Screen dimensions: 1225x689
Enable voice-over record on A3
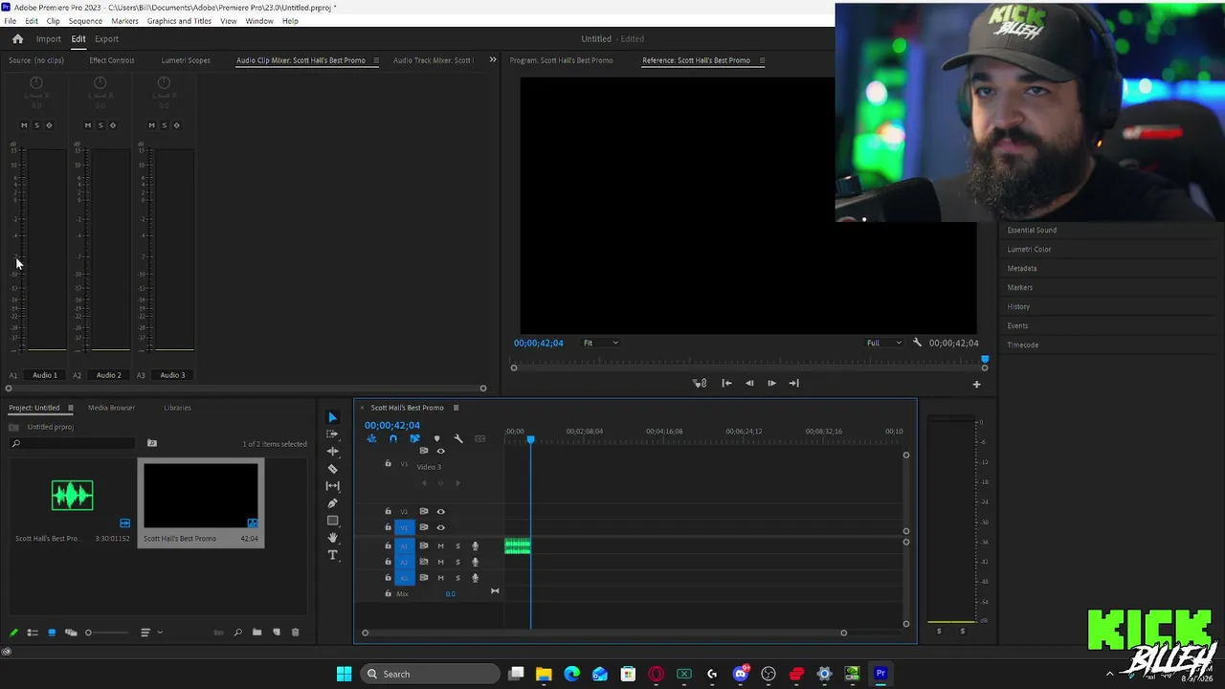tap(475, 578)
